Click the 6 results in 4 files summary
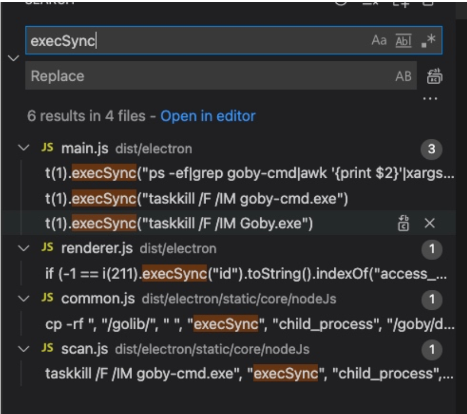This screenshot has height=414, width=467. [x=86, y=116]
